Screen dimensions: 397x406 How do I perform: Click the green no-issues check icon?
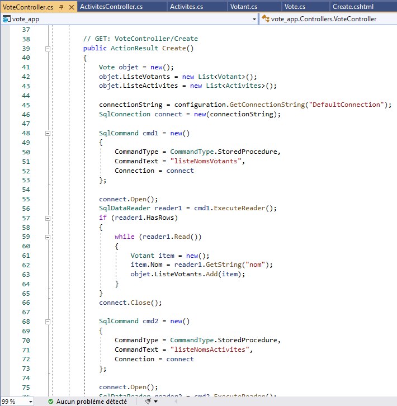51,402
